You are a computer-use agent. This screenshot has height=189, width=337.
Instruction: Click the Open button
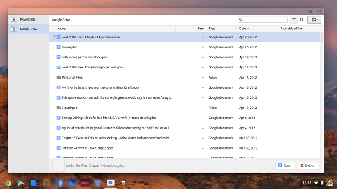285,165
